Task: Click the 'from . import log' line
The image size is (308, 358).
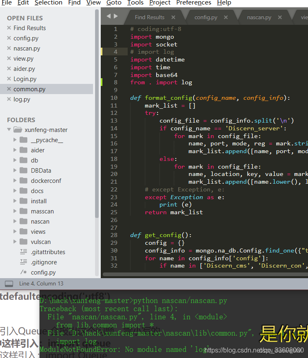Action: (161, 82)
